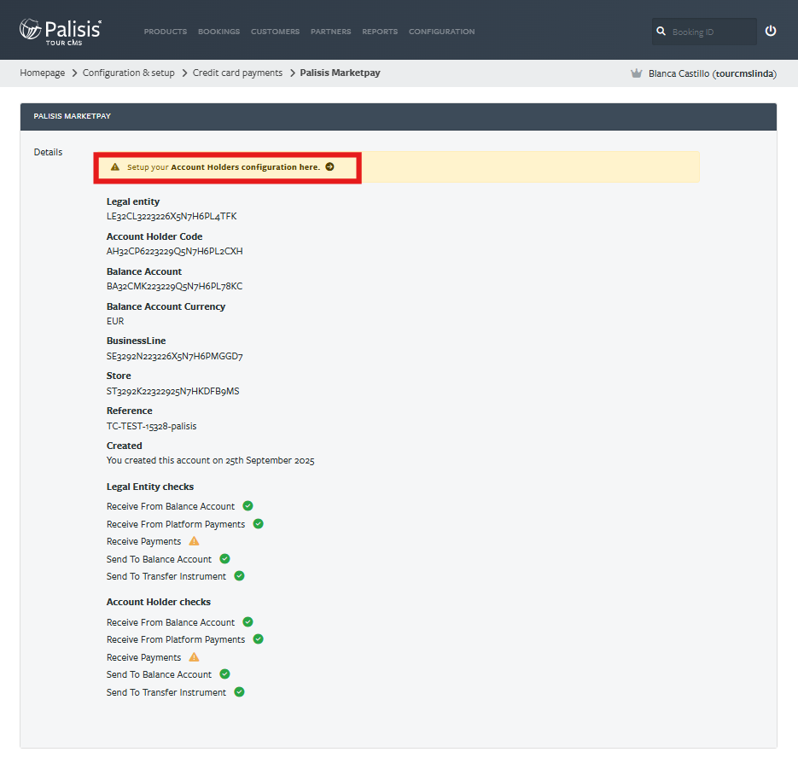Click the EUR currency value
The width and height of the screenshot is (798, 758).
click(x=115, y=321)
